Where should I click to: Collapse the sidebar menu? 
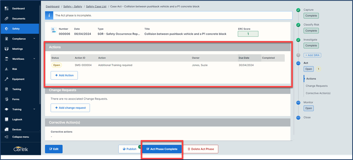tap(20, 137)
